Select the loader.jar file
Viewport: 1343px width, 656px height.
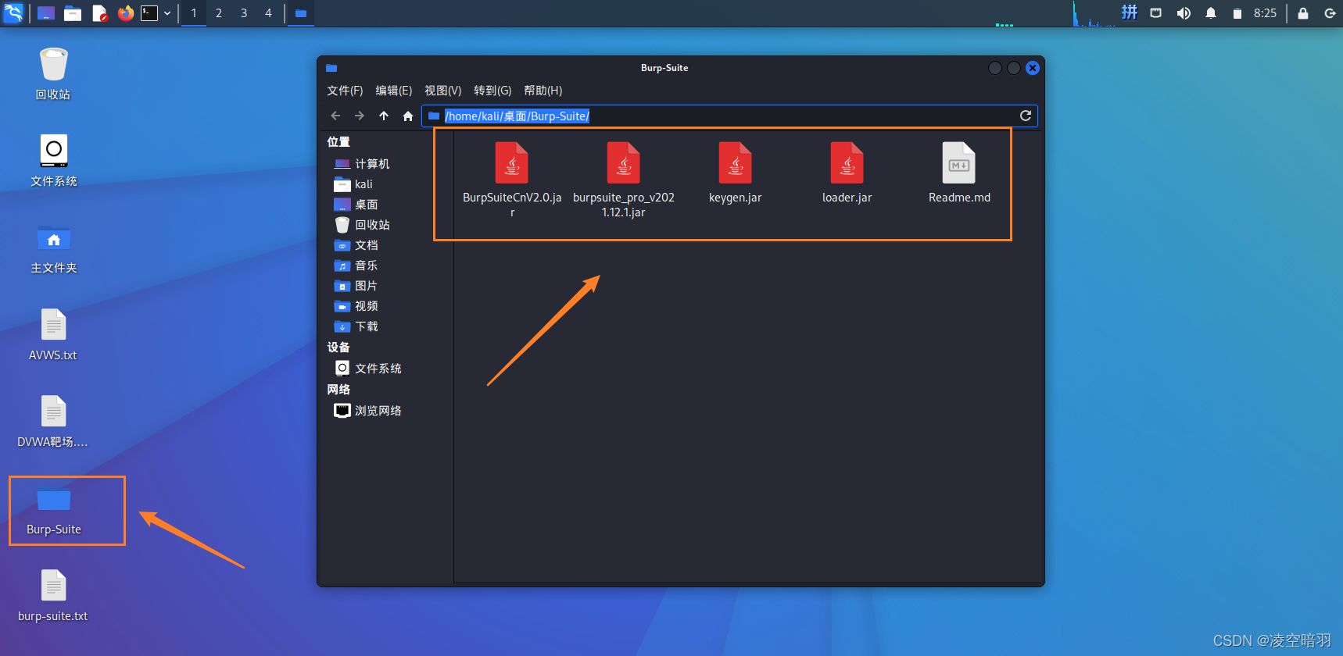click(847, 173)
